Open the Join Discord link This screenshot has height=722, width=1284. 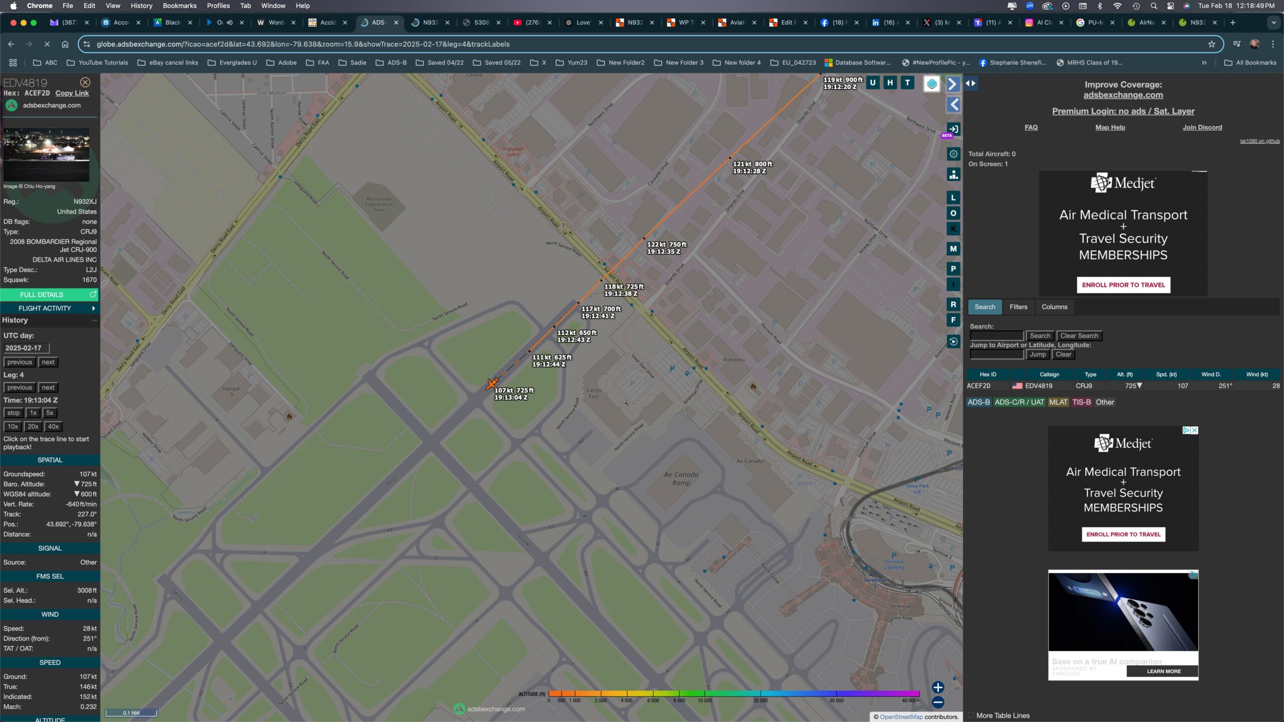coord(1202,127)
